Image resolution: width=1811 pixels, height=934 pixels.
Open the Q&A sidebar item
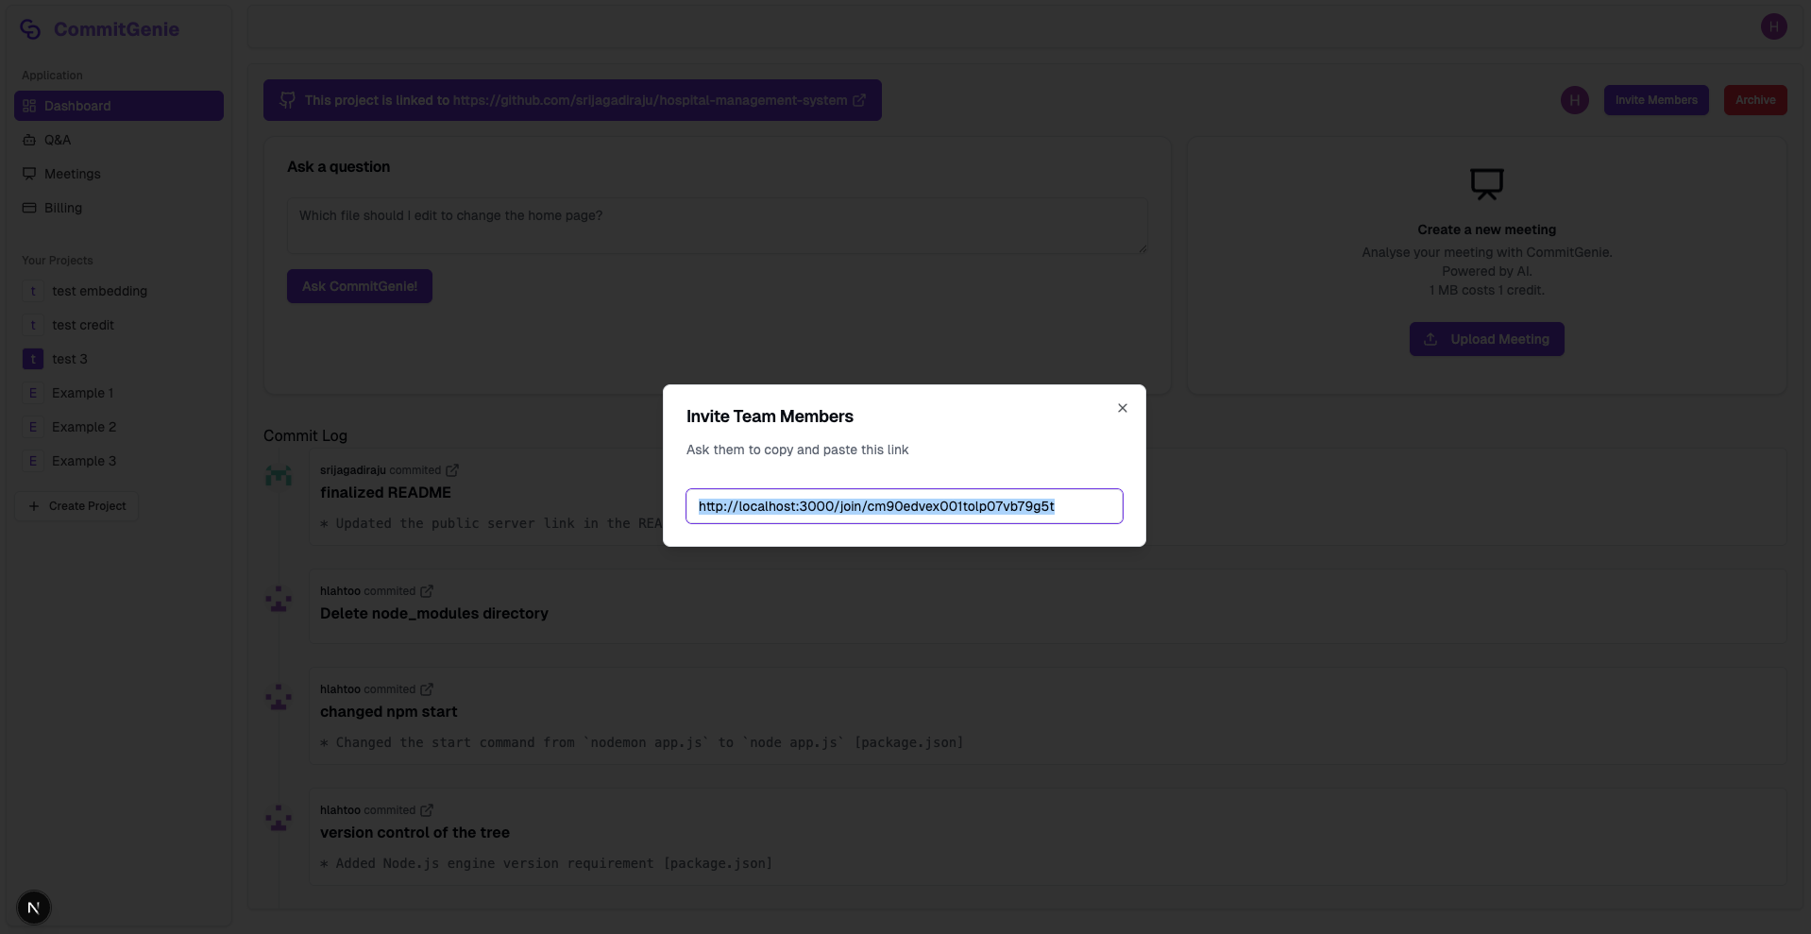click(x=119, y=140)
